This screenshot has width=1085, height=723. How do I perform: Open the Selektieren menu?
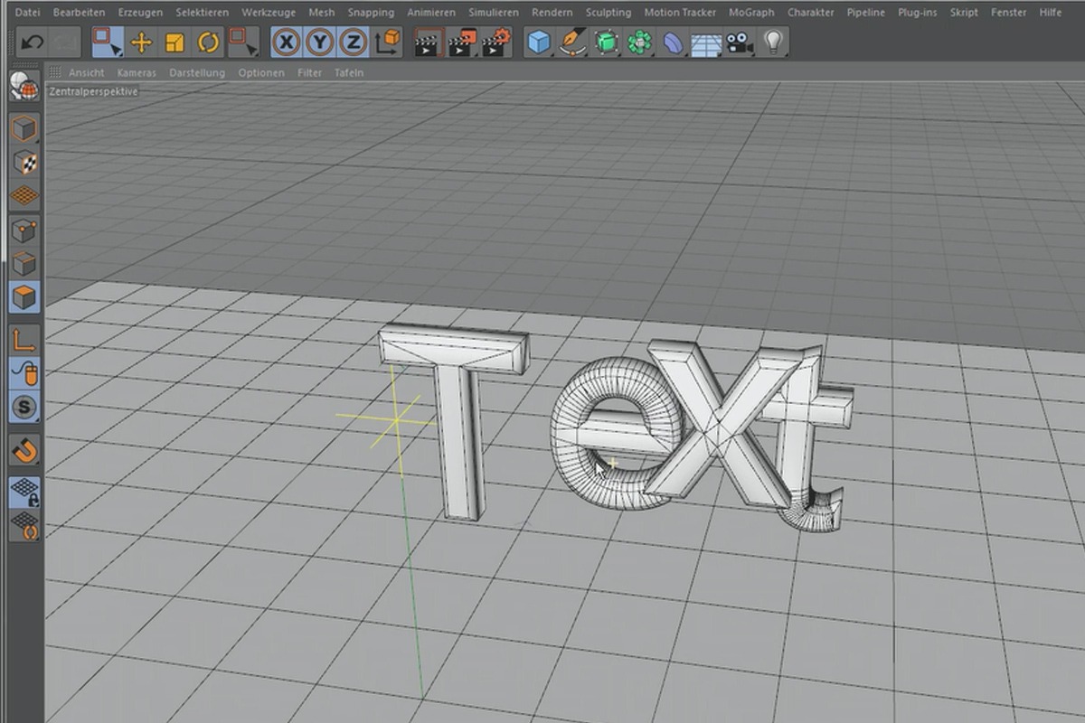(x=203, y=13)
